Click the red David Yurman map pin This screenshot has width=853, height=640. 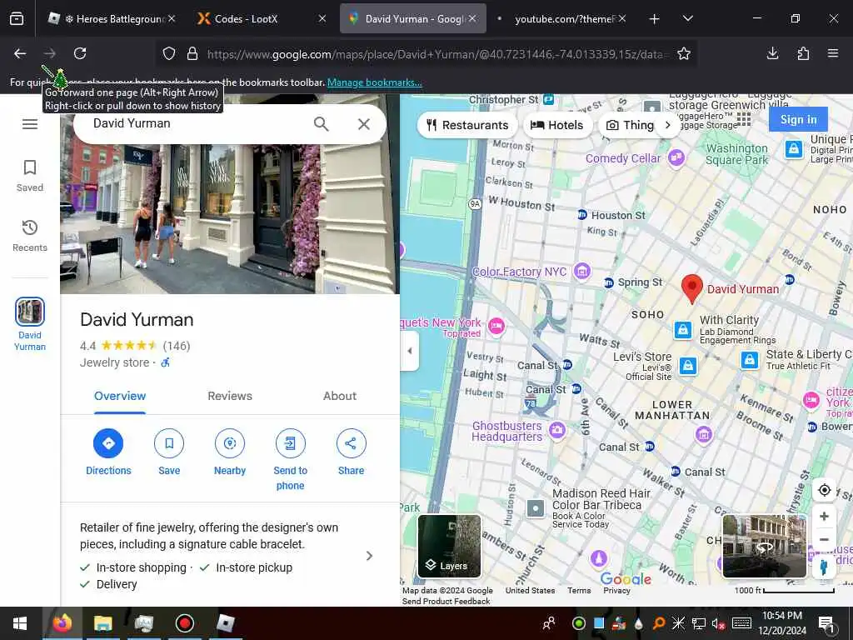coord(692,288)
